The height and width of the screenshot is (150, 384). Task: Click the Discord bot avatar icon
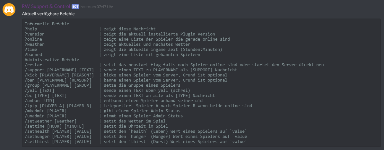(x=9, y=10)
